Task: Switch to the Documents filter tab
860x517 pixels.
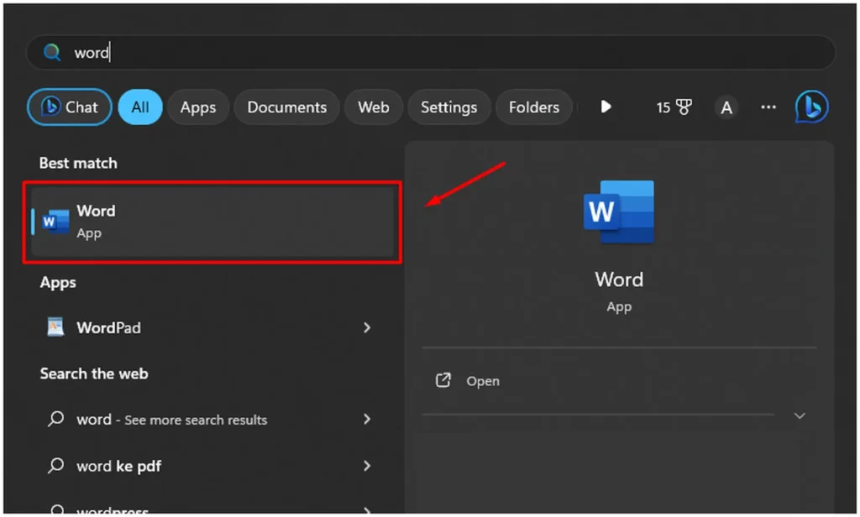Action: (287, 107)
